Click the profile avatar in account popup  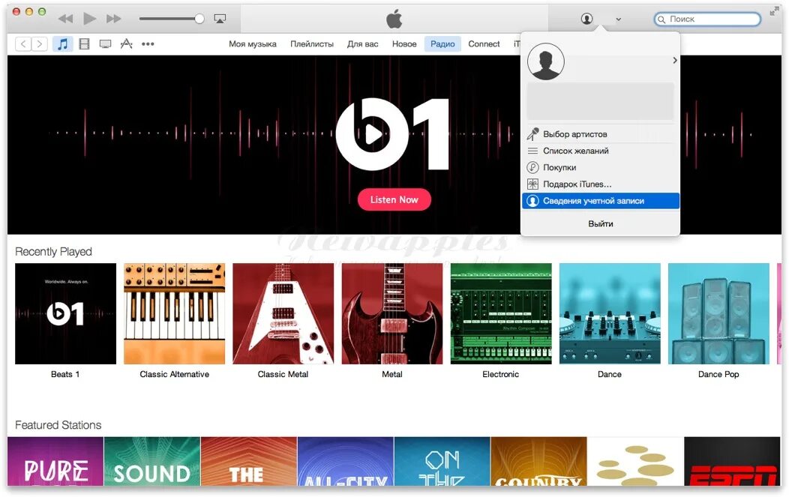(x=545, y=61)
